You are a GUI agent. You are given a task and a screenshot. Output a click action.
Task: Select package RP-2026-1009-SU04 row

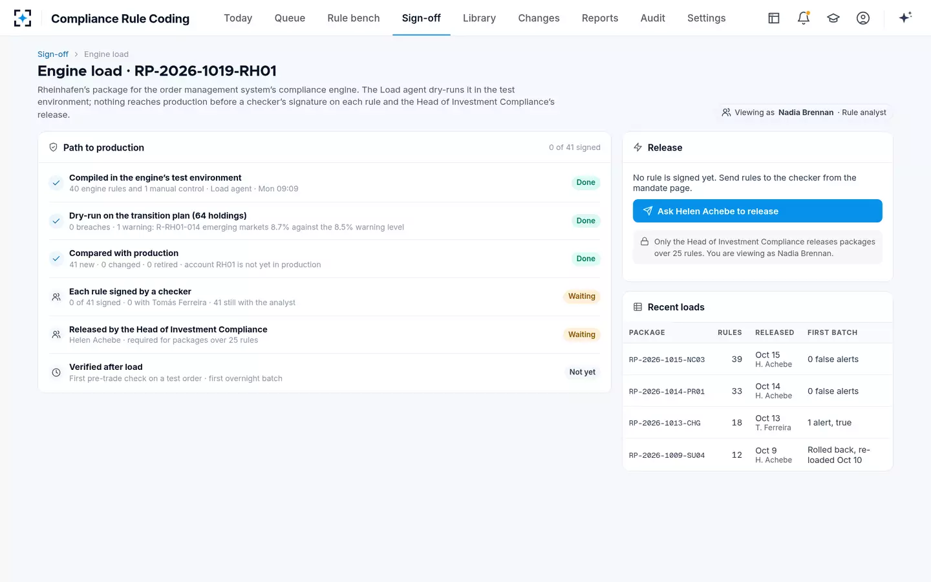click(x=758, y=455)
